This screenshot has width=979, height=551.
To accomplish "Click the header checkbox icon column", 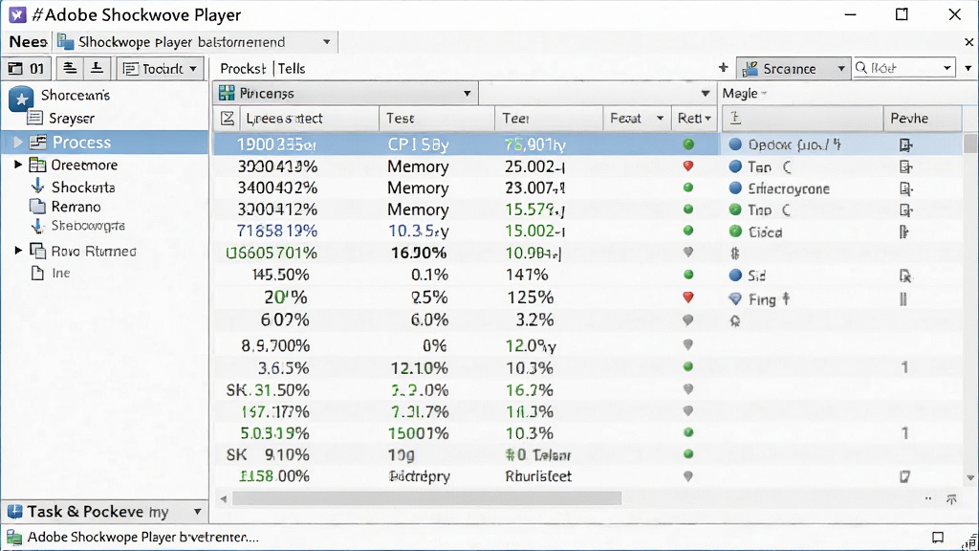I will (x=228, y=118).
